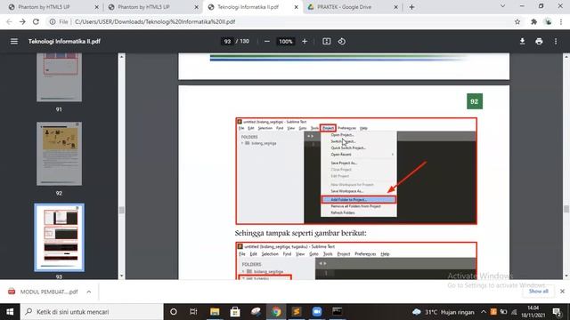570x320 pixels.
Task: Click the document vertical scrollbar thumb
Action: (x=566, y=209)
